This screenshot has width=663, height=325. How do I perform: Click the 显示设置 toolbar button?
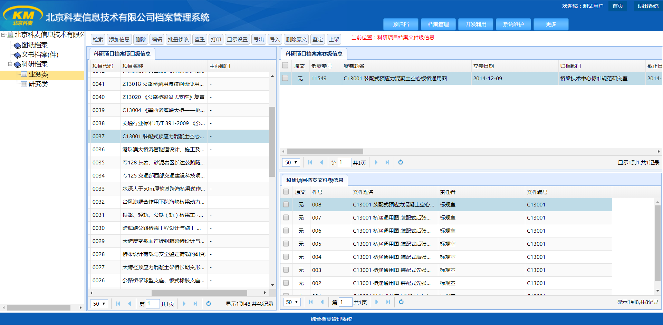(237, 39)
